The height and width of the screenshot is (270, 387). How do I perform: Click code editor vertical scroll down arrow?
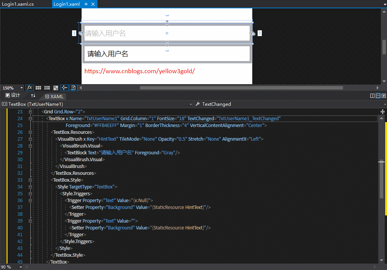382,260
